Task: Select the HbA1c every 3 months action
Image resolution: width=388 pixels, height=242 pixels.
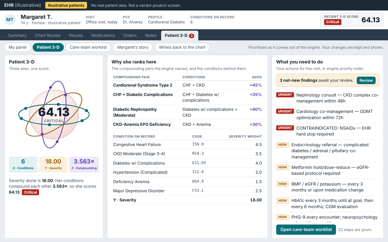Action: [328, 204]
